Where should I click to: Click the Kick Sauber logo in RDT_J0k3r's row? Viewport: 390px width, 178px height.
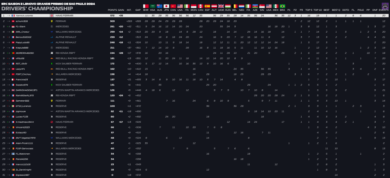(x=52, y=63)
